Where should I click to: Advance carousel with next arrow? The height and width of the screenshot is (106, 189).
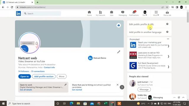point(122,87)
